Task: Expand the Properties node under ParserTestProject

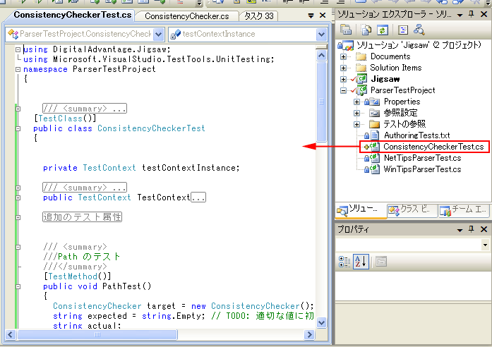Action: (356, 102)
